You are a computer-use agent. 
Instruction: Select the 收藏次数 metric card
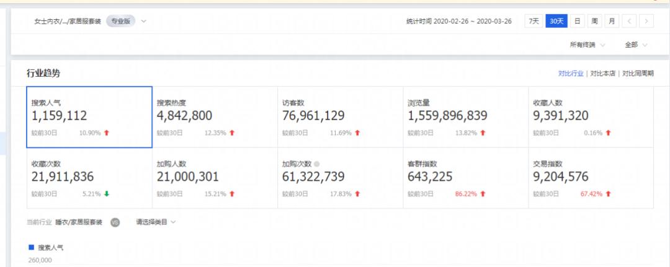(89, 178)
